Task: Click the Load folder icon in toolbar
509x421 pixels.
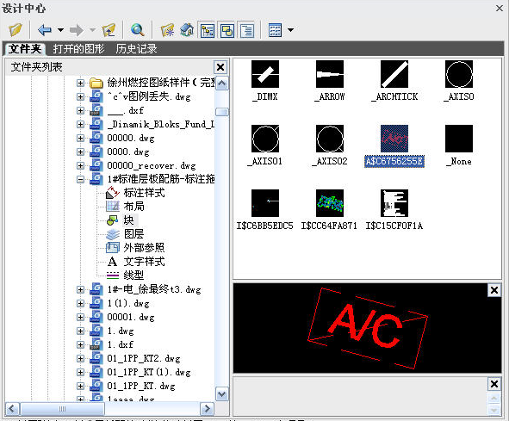Action: [x=16, y=30]
